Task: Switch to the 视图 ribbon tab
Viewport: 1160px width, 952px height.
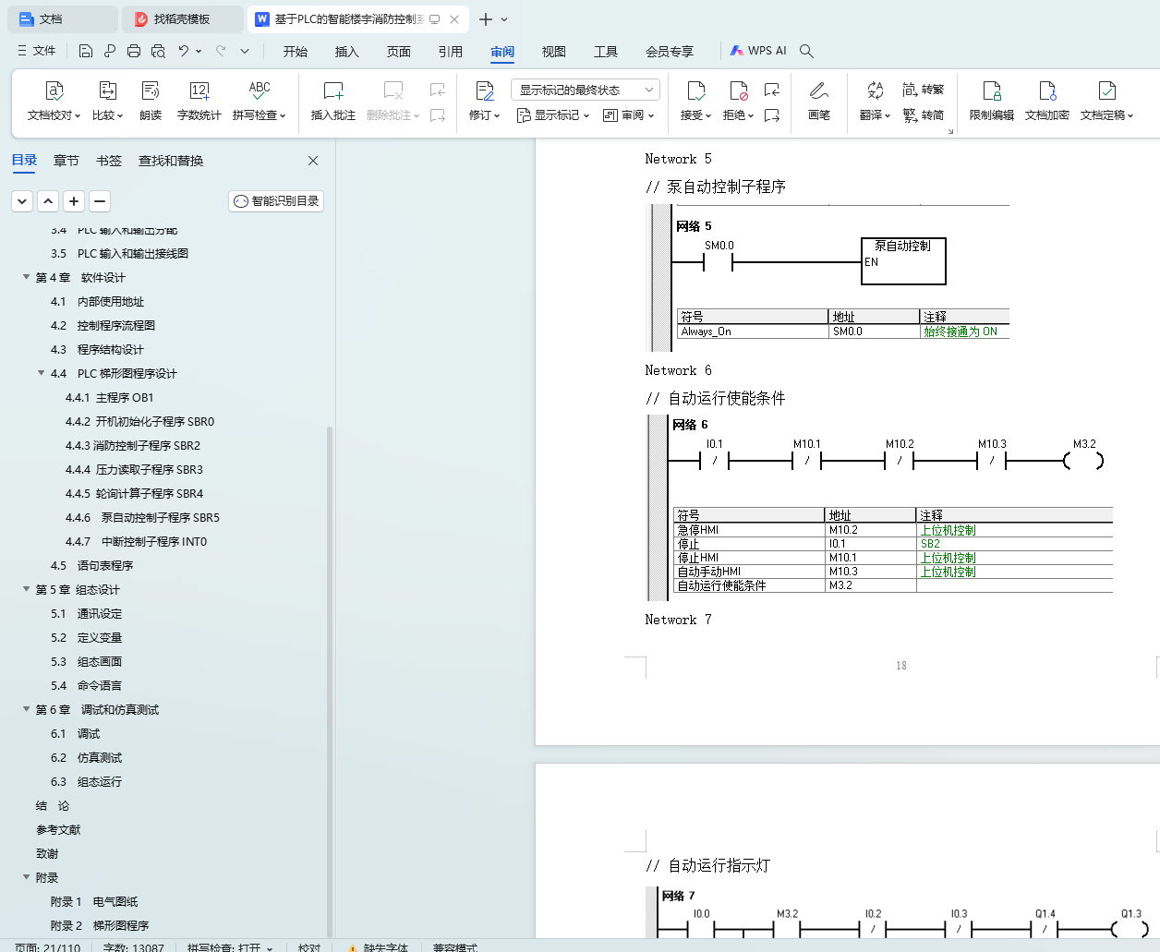Action: 554,52
